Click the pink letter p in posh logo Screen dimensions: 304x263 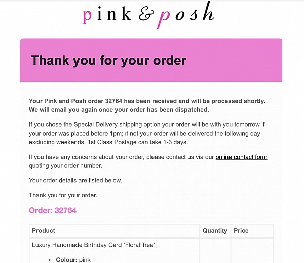coord(164,19)
